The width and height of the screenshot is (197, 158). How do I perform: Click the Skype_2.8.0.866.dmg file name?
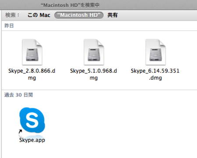point(32,74)
